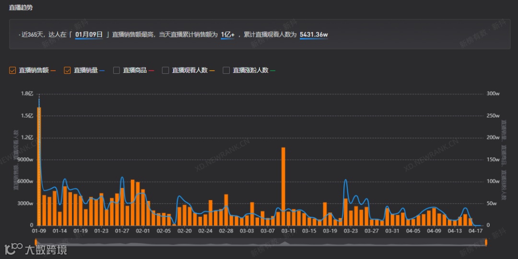
Task: Click the 03-23 date label on x-axis
Action: [x=351, y=231]
